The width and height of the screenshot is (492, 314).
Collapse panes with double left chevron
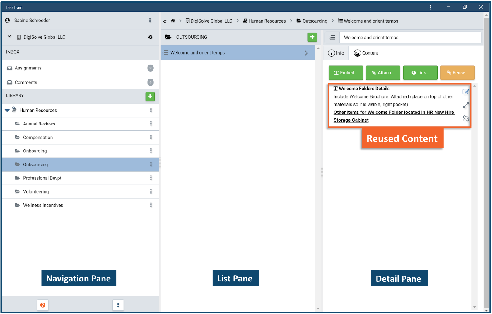[x=165, y=21]
